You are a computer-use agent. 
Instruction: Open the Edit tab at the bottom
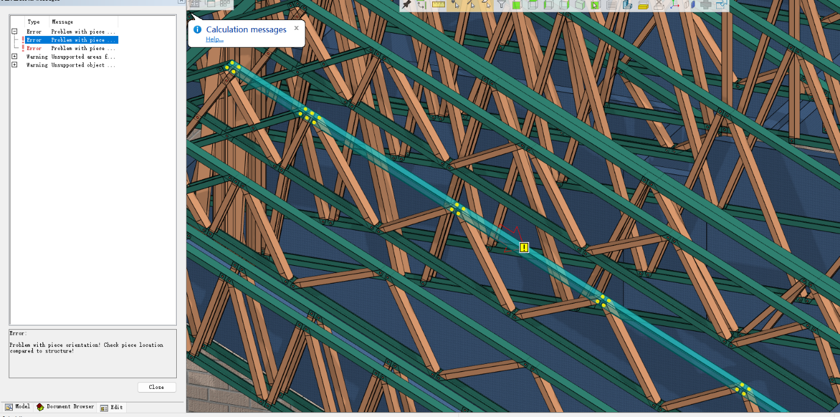112,407
